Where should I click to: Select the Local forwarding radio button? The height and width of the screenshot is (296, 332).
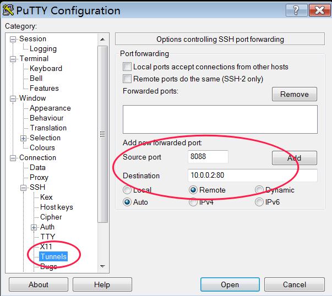coord(127,190)
